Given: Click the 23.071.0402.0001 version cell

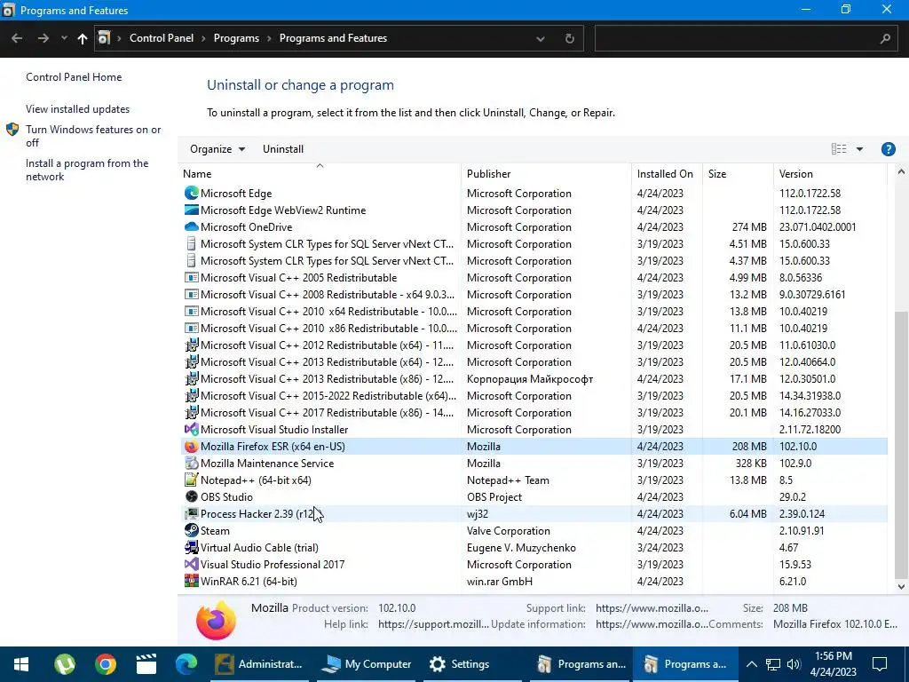Looking at the screenshot, I should (818, 226).
